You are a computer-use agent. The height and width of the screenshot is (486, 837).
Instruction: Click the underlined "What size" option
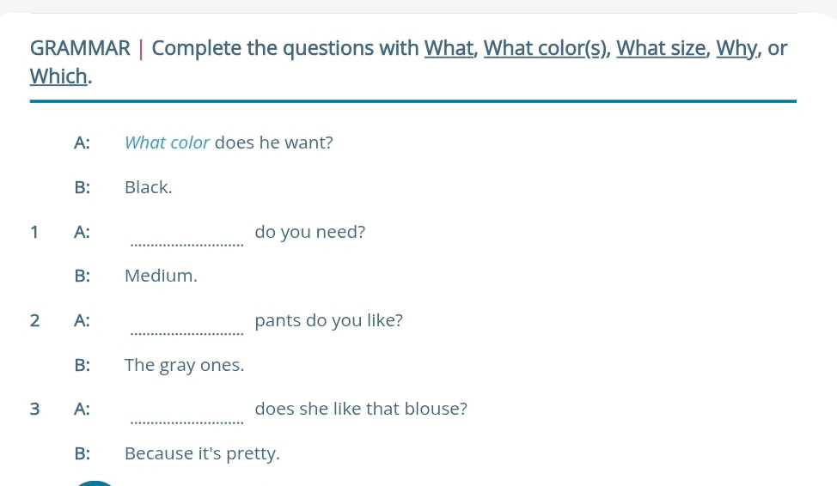tap(661, 48)
